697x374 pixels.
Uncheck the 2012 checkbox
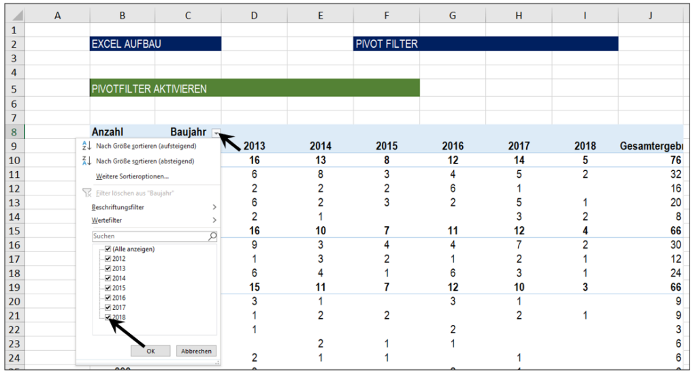tap(108, 259)
